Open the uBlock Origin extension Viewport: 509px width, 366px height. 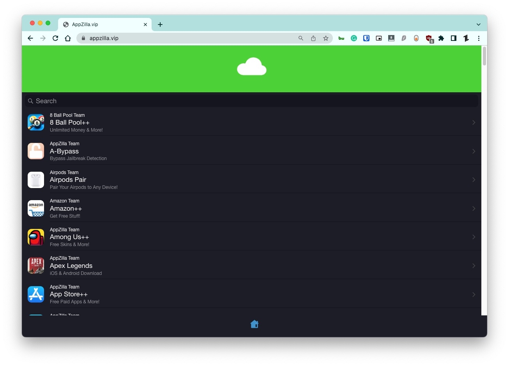point(429,38)
